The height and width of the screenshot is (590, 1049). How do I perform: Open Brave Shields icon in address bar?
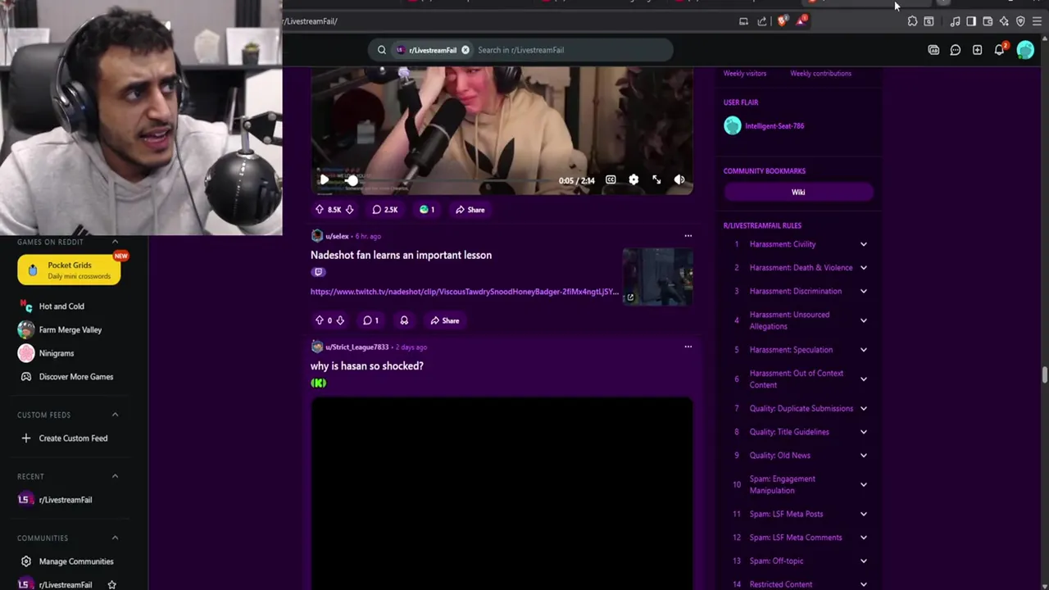[783, 21]
